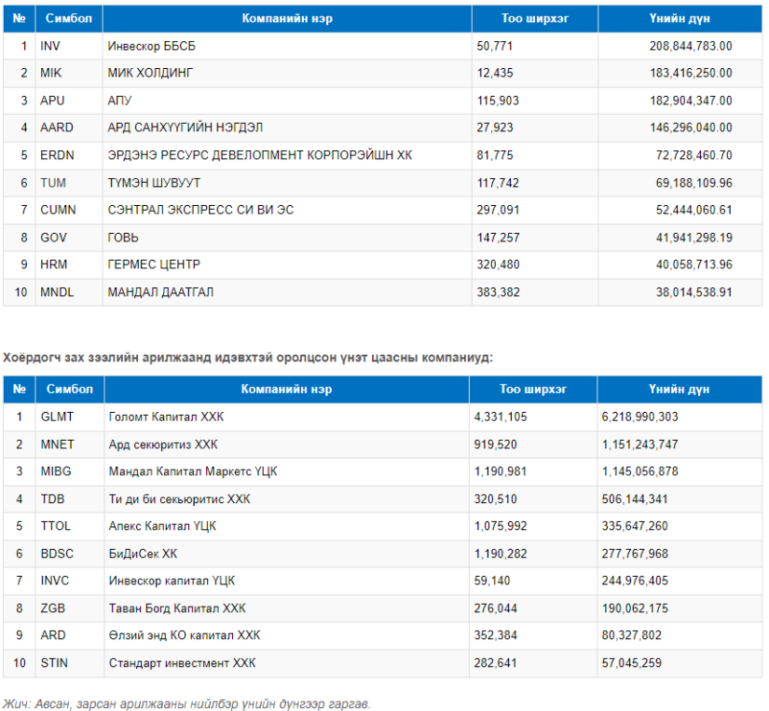
Task: Select the amount "208,844,783.00"
Action: pos(691,46)
